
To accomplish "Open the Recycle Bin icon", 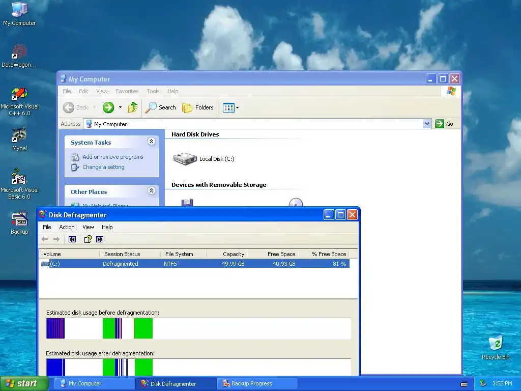I will click(496, 347).
